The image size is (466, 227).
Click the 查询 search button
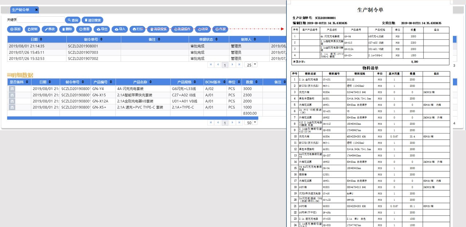(x=72, y=20)
